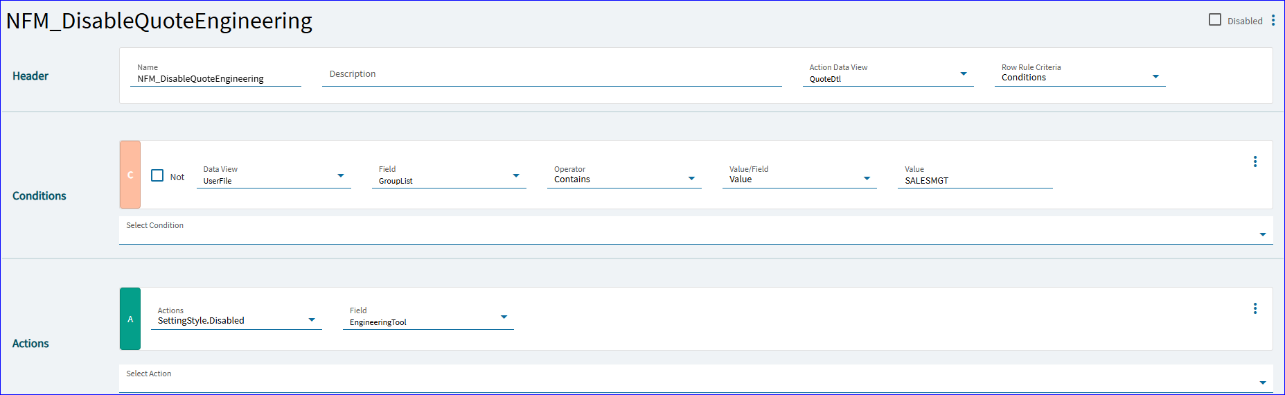Image resolution: width=1285 pixels, height=395 pixels.
Task: Click the Conditions section label
Action: pos(39,196)
